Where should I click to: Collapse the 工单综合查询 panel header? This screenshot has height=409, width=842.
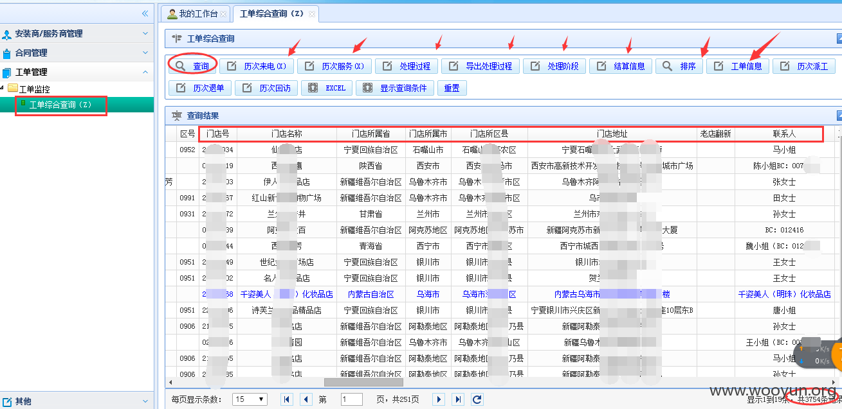click(x=839, y=39)
